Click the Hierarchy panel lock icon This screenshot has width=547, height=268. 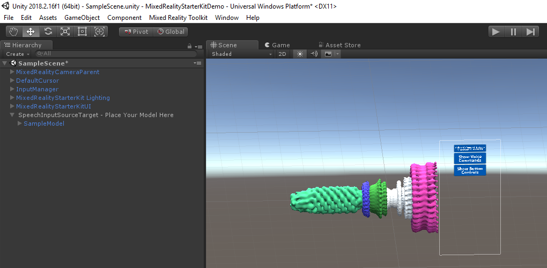point(190,46)
